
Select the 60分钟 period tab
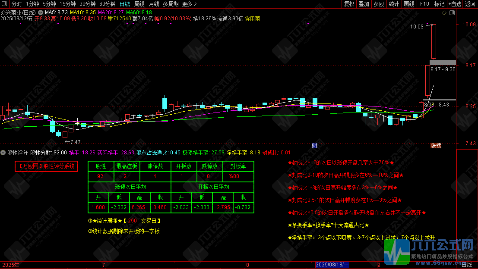pos(108,4)
